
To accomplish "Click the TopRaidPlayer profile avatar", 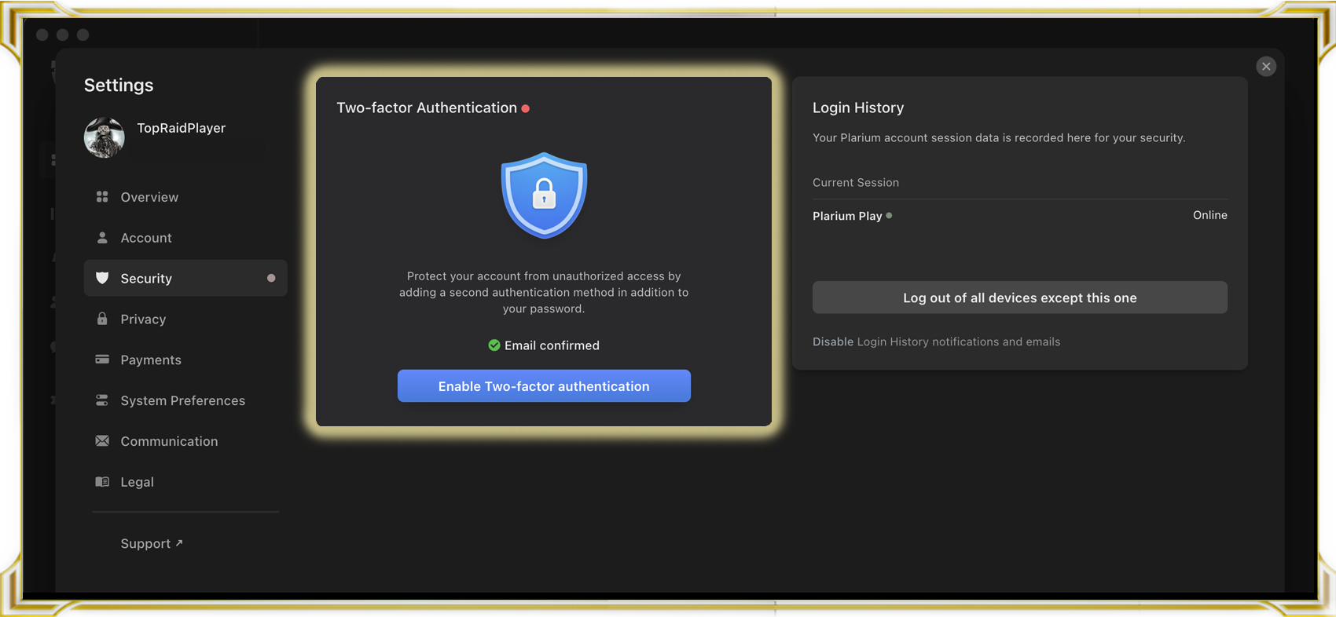I will [x=105, y=137].
